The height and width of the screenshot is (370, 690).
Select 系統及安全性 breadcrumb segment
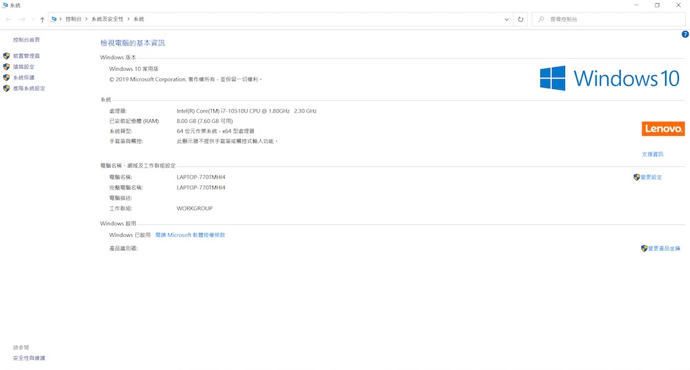[x=108, y=19]
